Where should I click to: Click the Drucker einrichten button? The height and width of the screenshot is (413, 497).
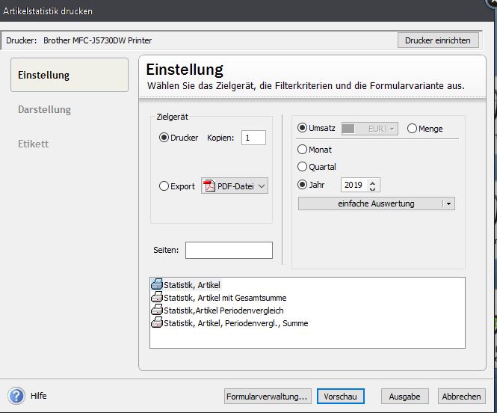coord(438,40)
